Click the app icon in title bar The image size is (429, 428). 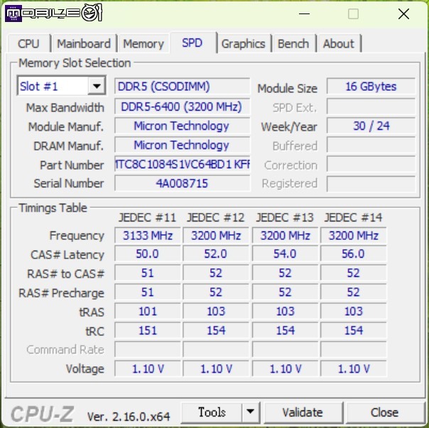[13, 13]
